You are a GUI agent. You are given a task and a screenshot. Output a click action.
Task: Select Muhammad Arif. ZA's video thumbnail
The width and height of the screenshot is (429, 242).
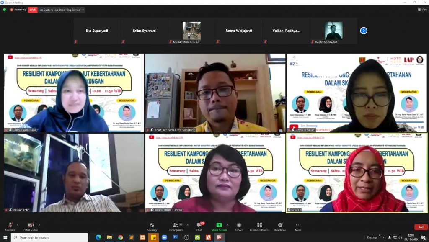pyautogui.click(x=191, y=31)
